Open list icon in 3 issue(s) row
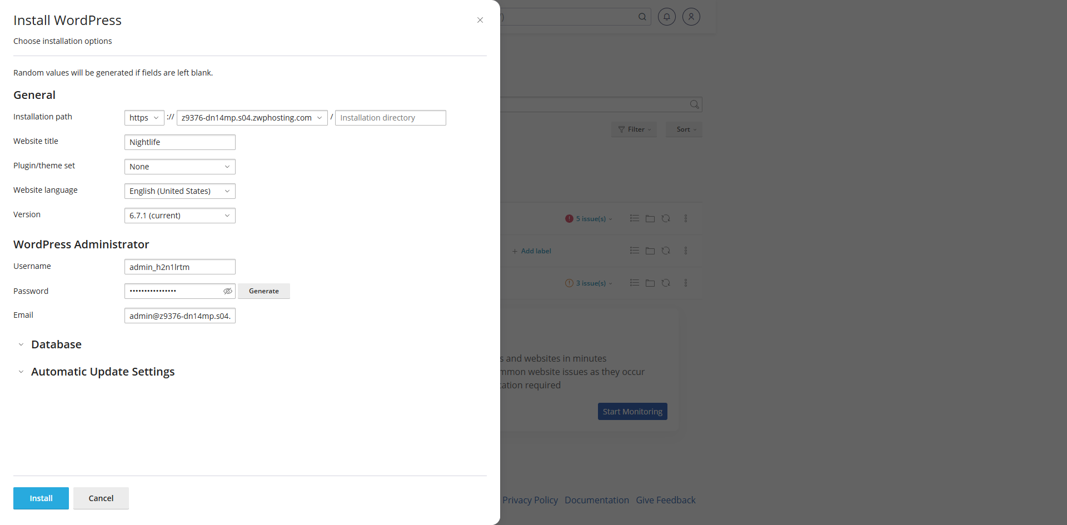The width and height of the screenshot is (1067, 525). click(x=635, y=283)
